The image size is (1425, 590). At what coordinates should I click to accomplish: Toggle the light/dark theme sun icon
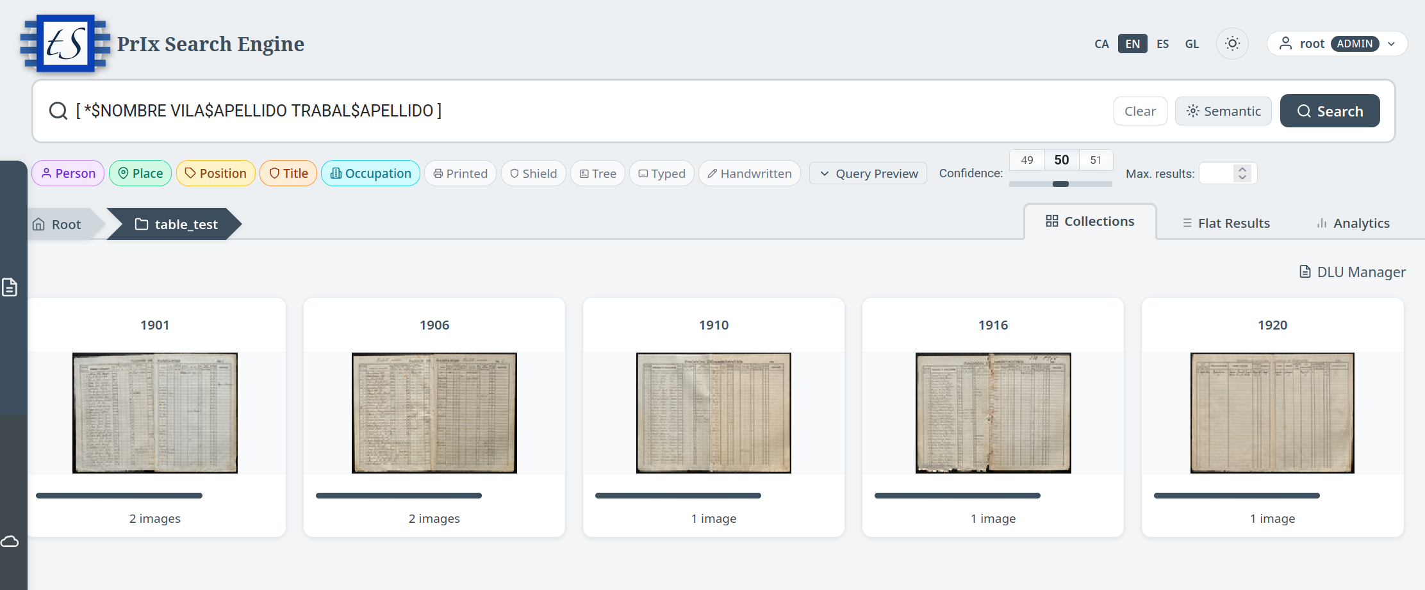(1232, 44)
